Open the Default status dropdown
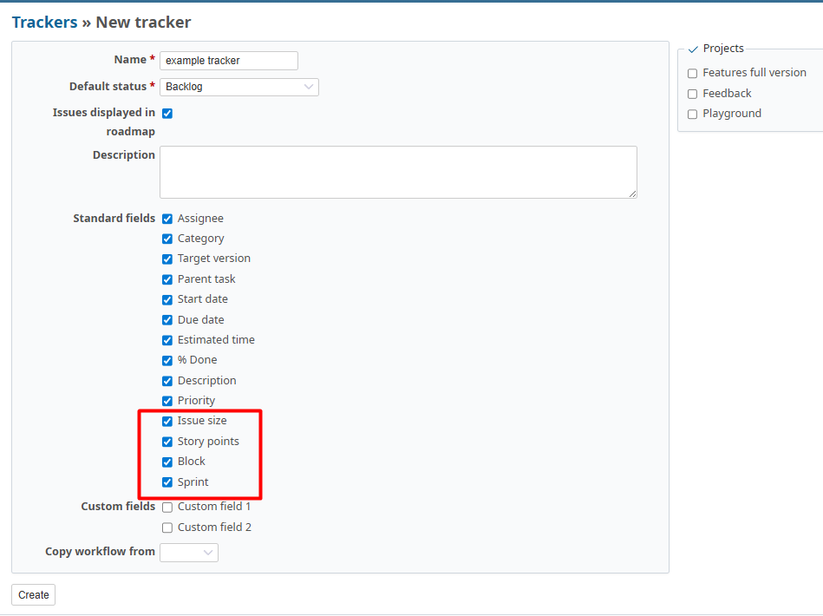The width and height of the screenshot is (823, 616). tap(239, 87)
